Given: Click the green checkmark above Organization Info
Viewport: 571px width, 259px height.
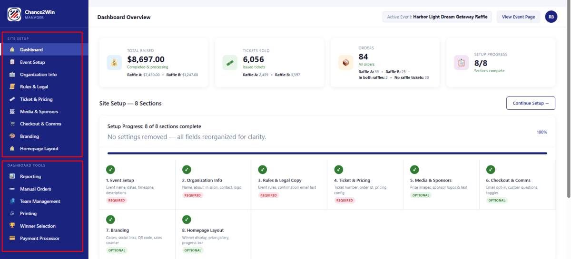Looking at the screenshot, I should pyautogui.click(x=187, y=169).
